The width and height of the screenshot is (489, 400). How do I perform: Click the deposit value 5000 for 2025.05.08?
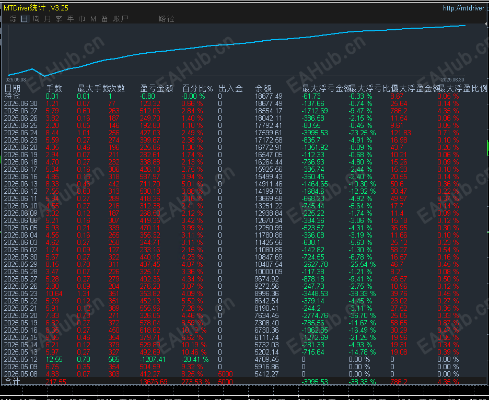[226, 374]
